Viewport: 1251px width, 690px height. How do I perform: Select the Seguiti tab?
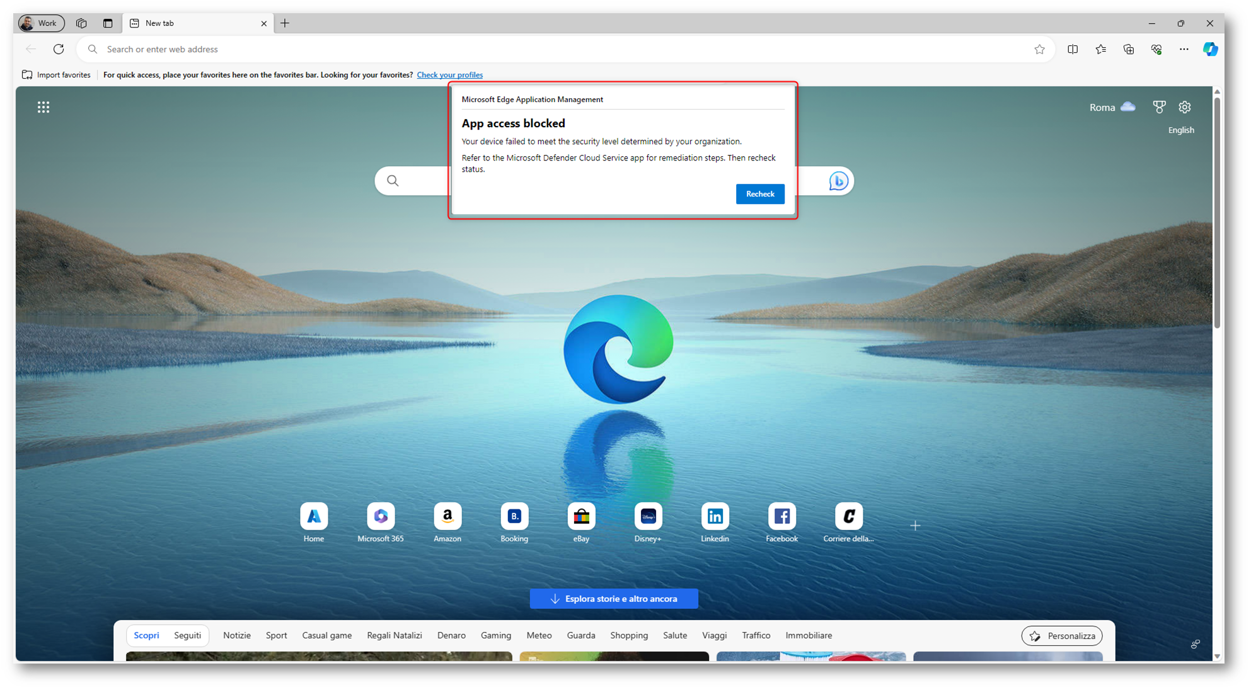point(187,635)
